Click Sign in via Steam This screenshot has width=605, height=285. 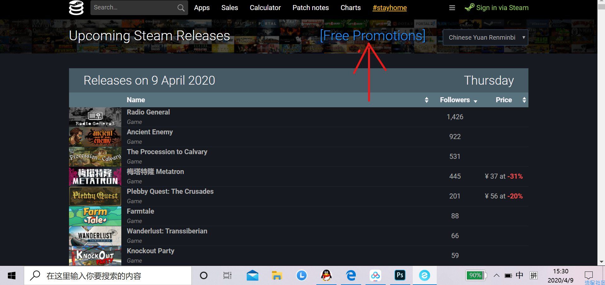502,8
